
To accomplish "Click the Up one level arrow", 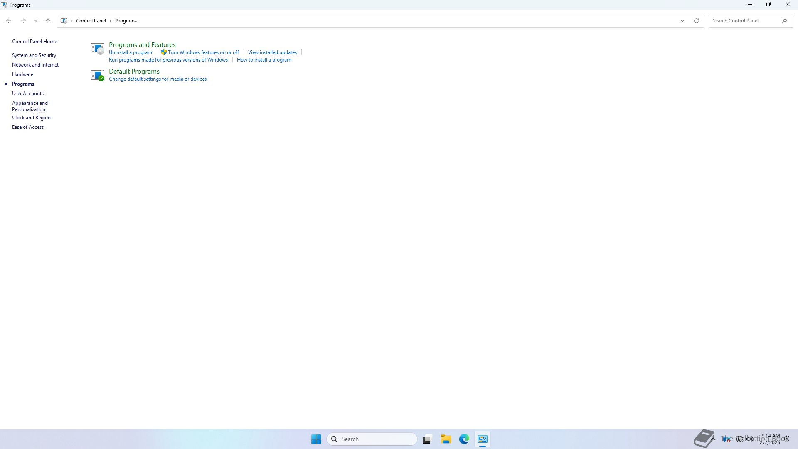I will 48,21.
